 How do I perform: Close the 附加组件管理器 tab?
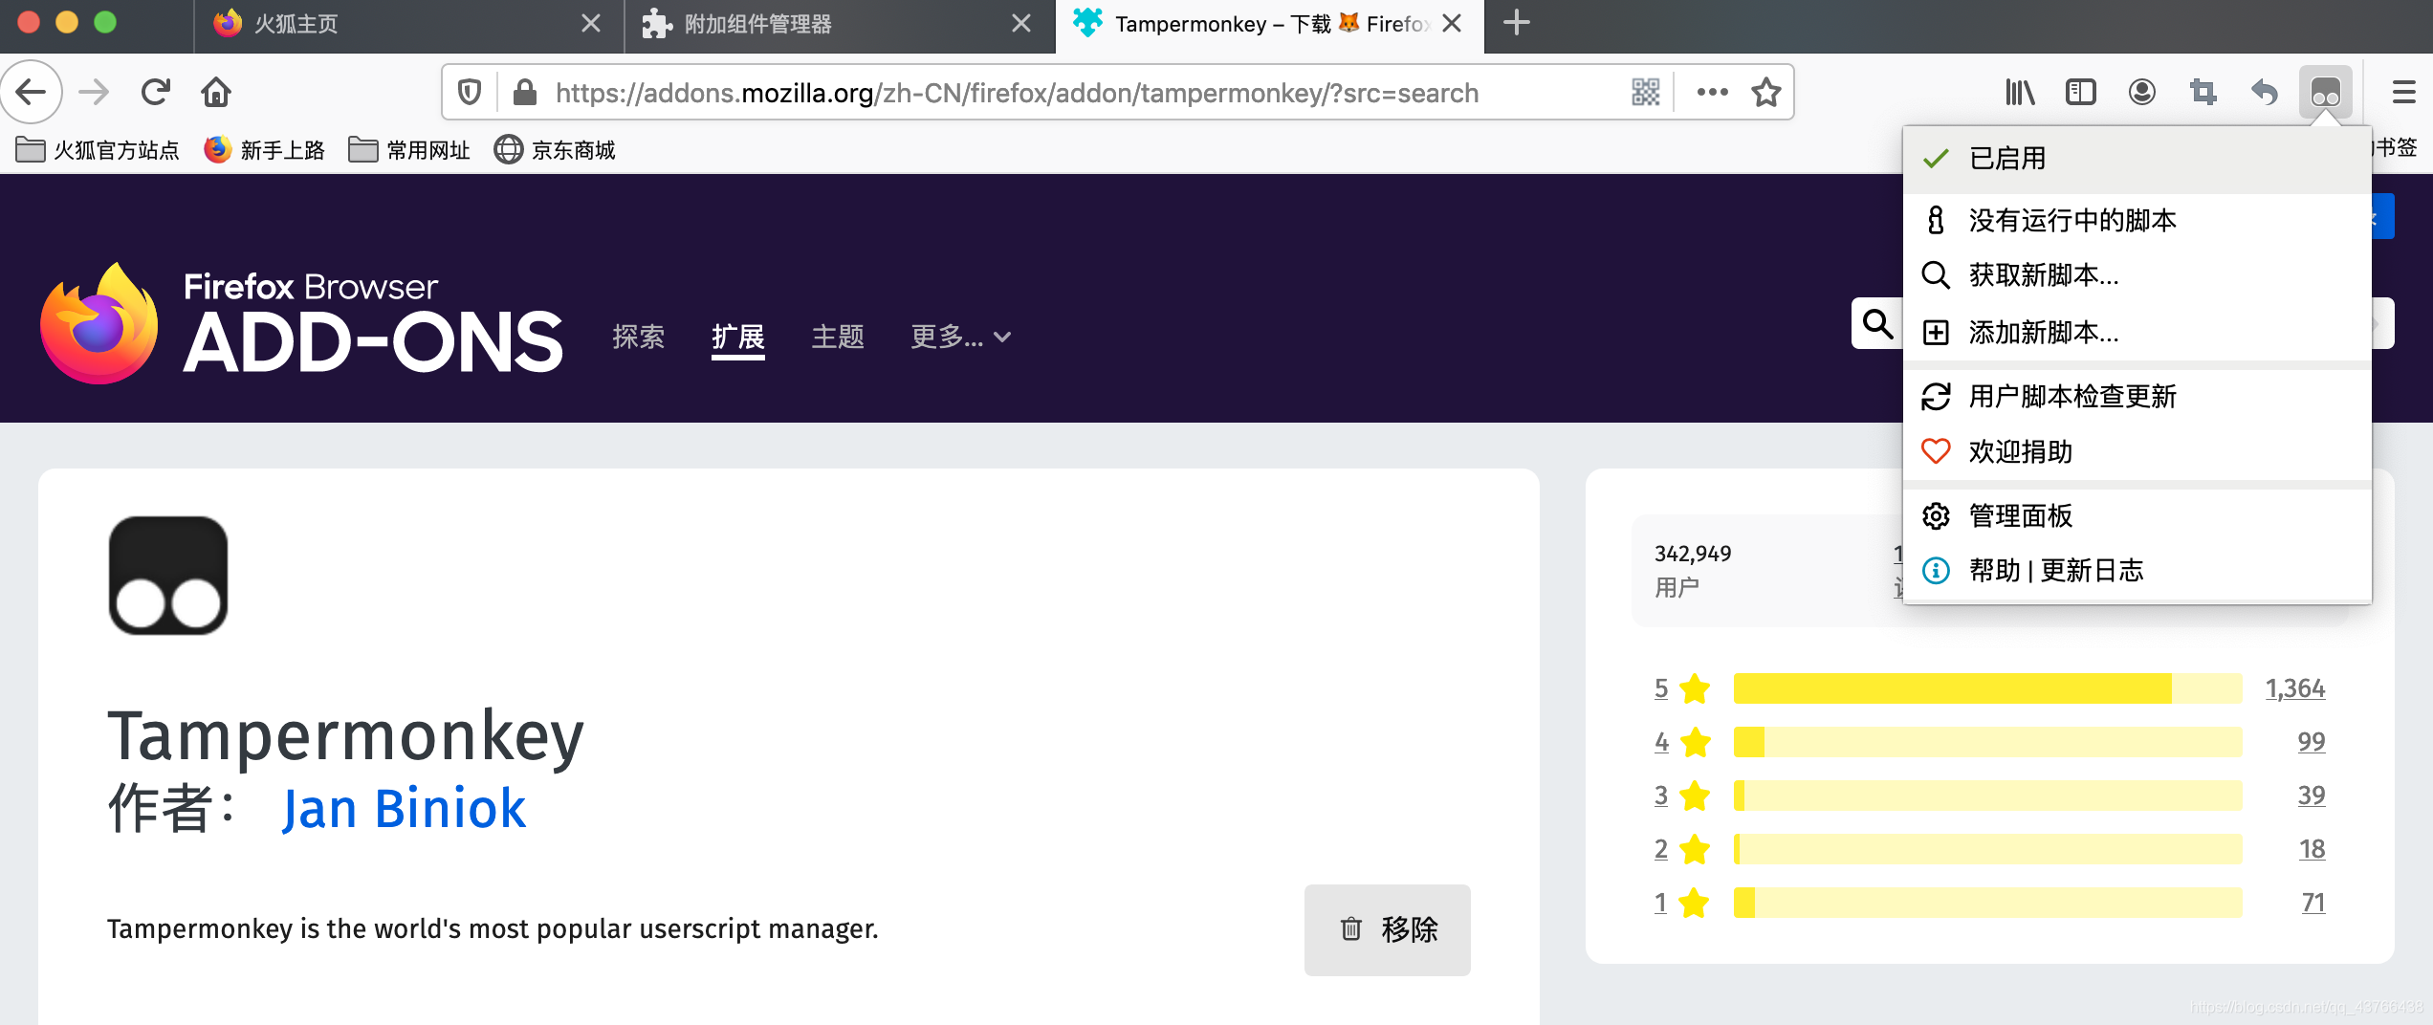1021,23
